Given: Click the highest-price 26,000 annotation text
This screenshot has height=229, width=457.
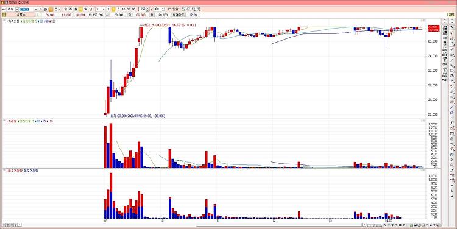Looking at the screenshot, I should (x=169, y=26).
